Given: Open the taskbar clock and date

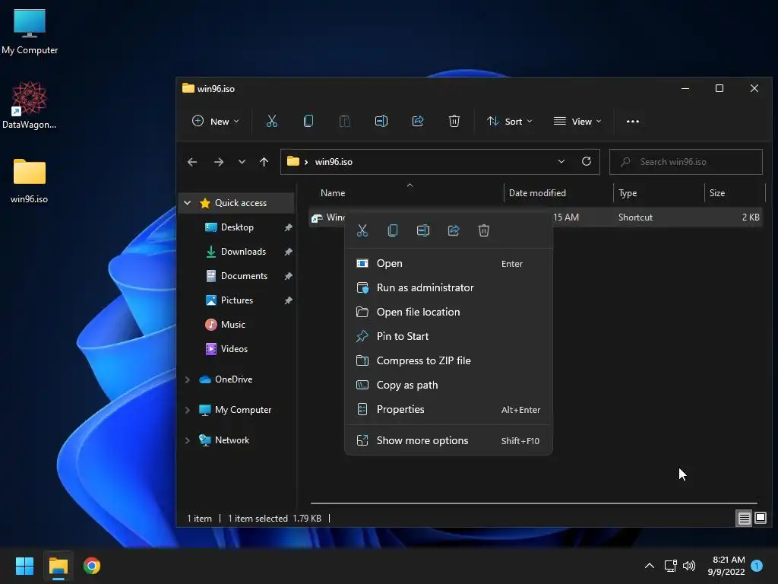Looking at the screenshot, I should point(726,566).
